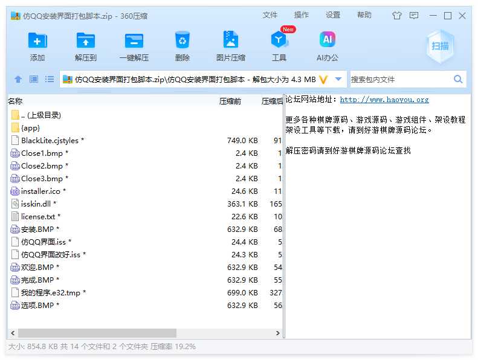Select the 完成.BMP file name
This screenshot has width=478, height=360.
tap(37, 280)
